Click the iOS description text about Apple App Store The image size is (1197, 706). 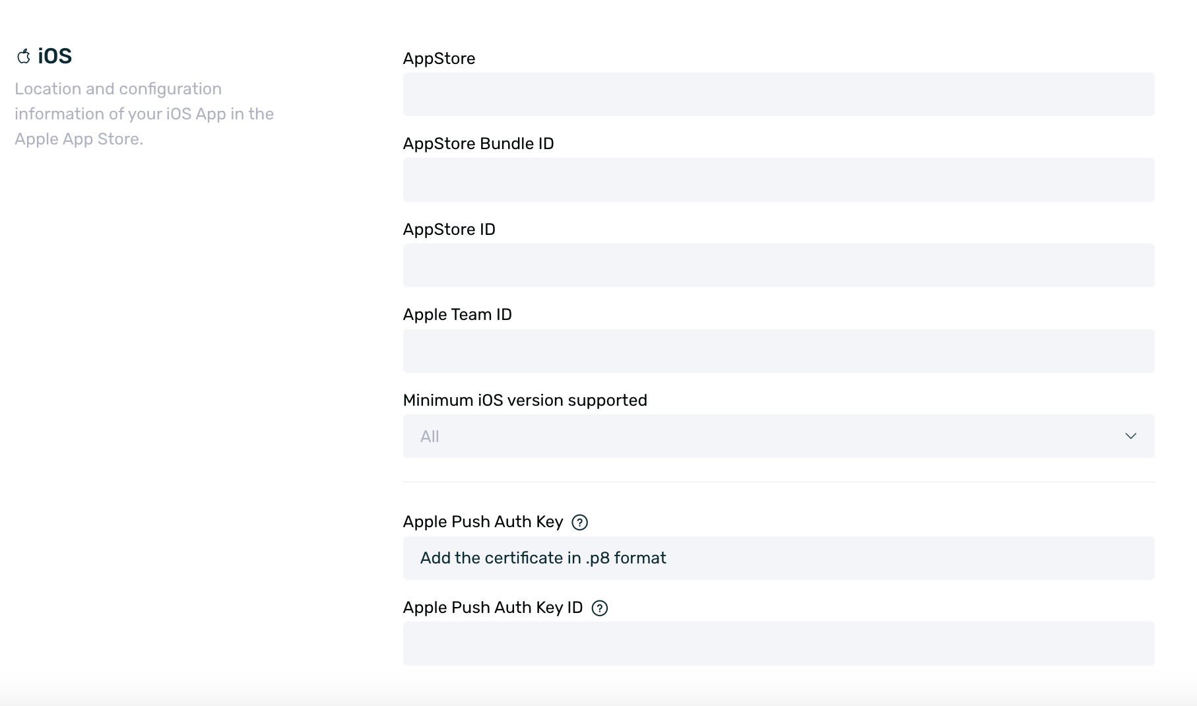144,114
